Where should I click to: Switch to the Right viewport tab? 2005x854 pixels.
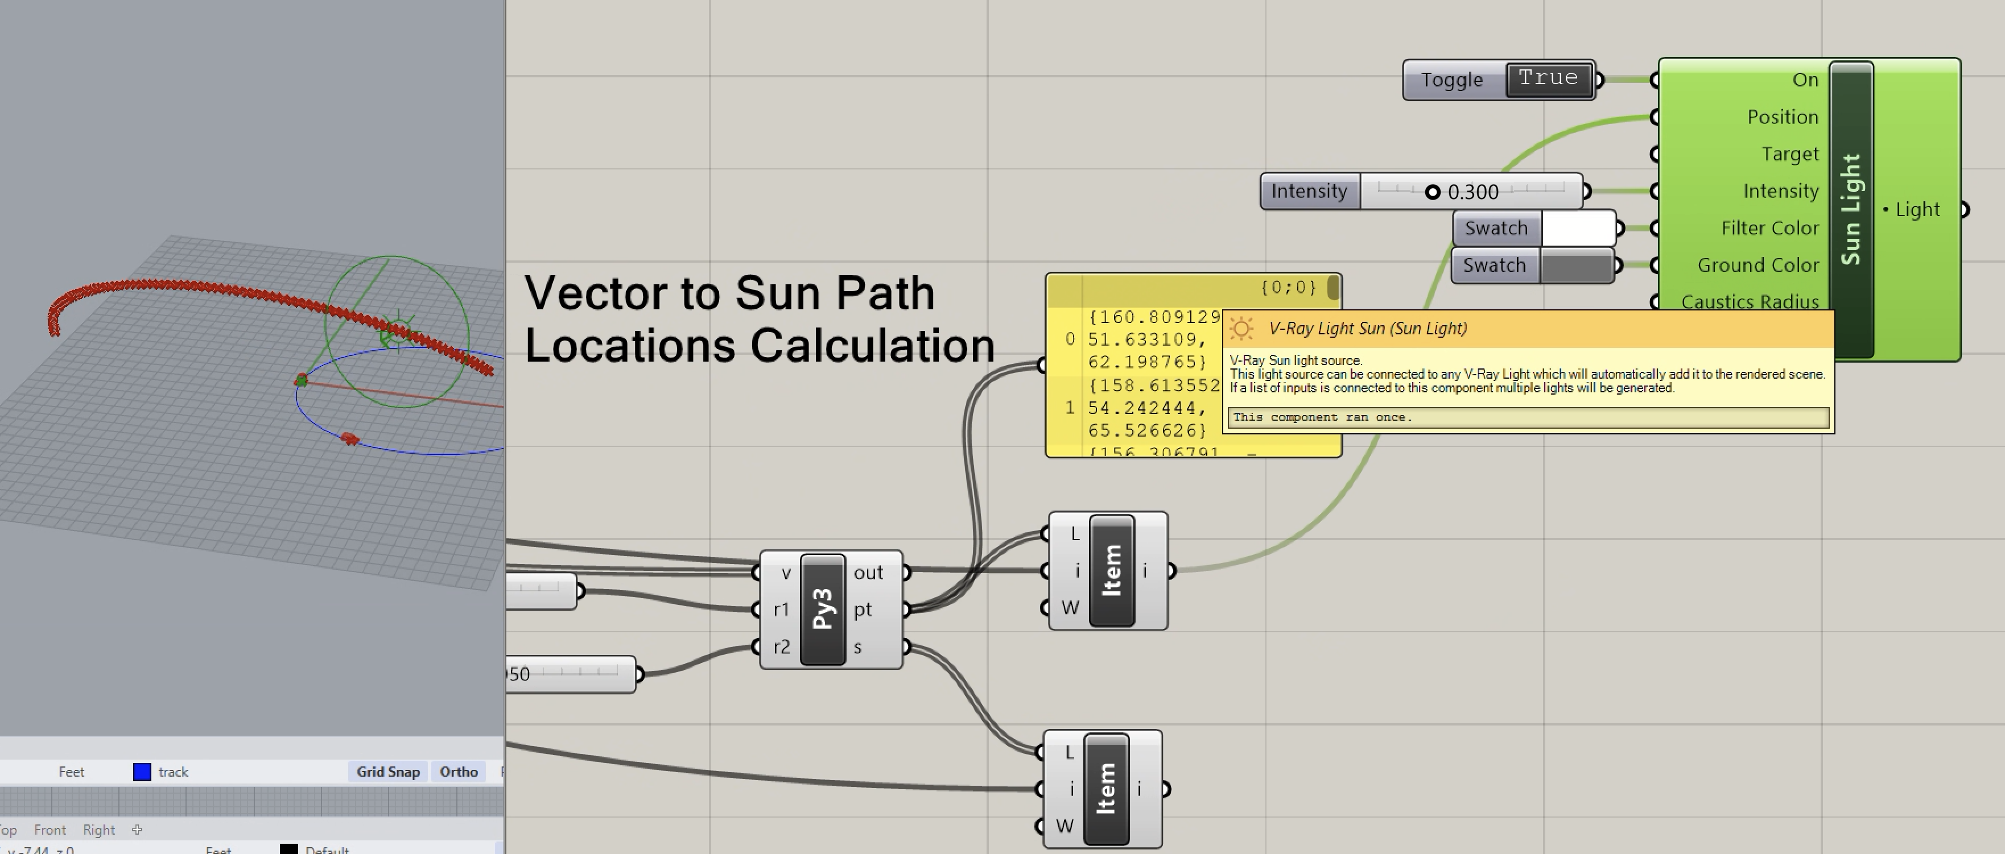(x=99, y=830)
